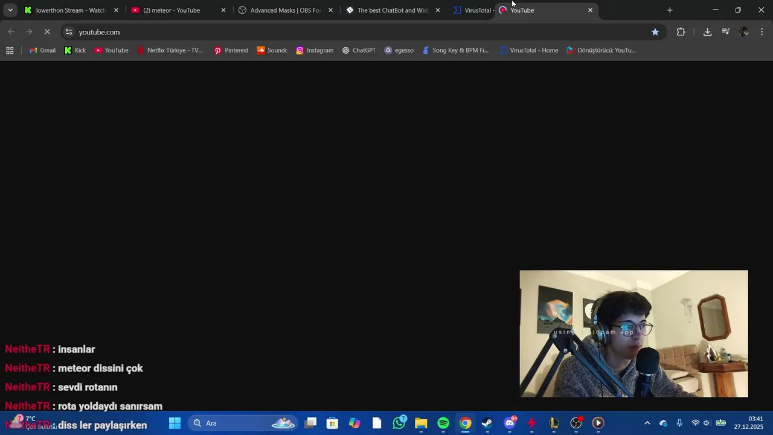Image resolution: width=773 pixels, height=435 pixels.
Task: Open the Dönüştürücü YouTube bookmark
Action: point(601,50)
